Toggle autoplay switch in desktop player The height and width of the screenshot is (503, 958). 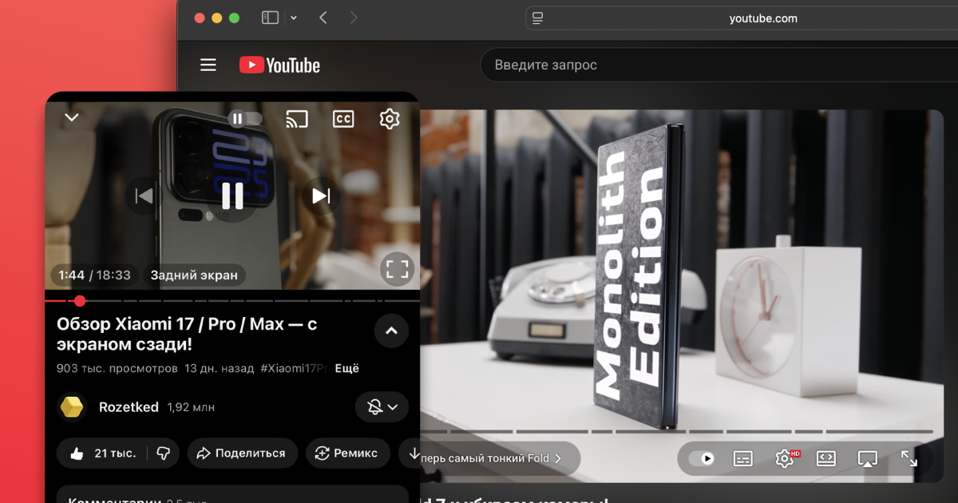click(x=702, y=458)
